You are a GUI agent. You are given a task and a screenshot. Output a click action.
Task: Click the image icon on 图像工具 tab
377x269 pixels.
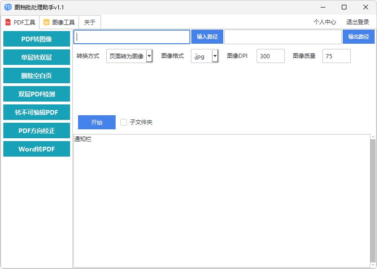(47, 22)
